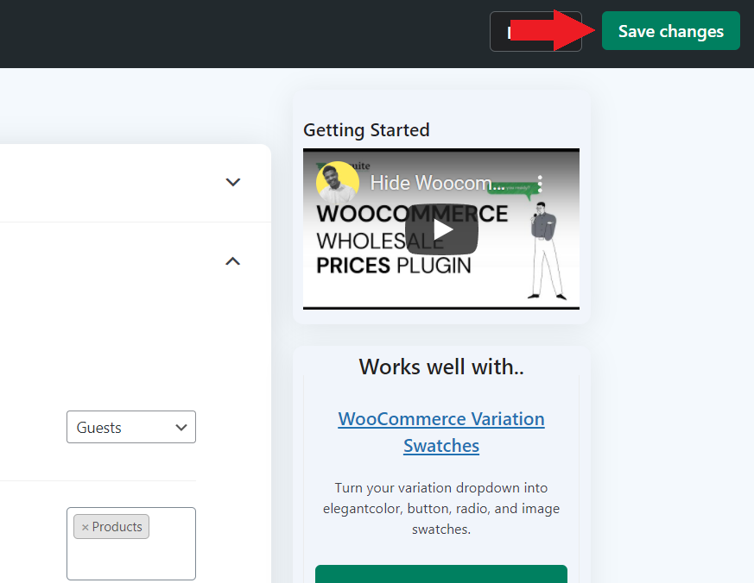Click the 'Getting Started' heading

click(x=366, y=130)
